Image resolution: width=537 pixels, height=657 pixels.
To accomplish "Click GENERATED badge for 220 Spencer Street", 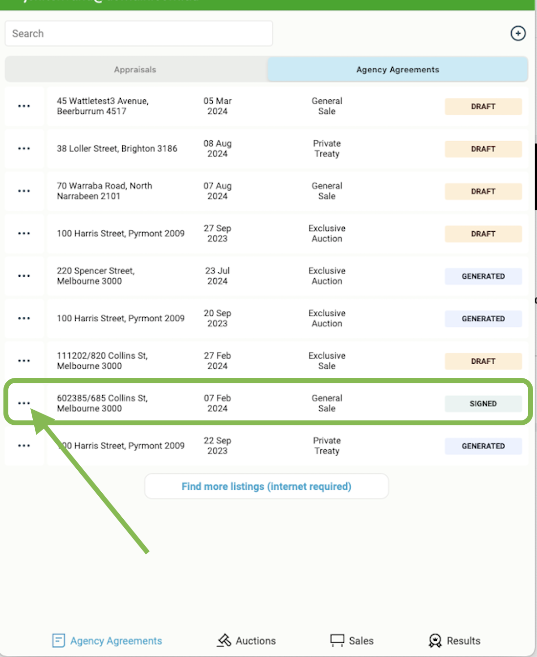I will [x=483, y=276].
